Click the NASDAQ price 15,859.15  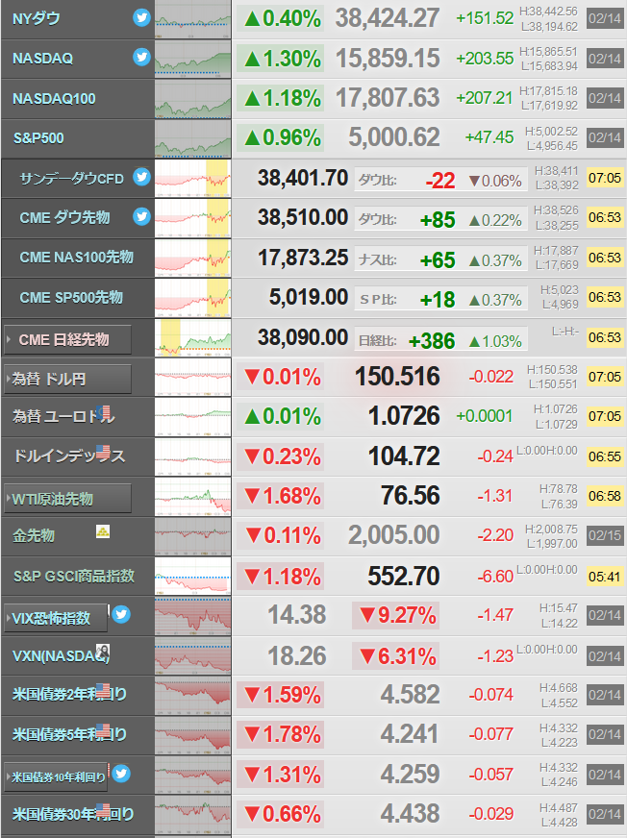coord(388,59)
